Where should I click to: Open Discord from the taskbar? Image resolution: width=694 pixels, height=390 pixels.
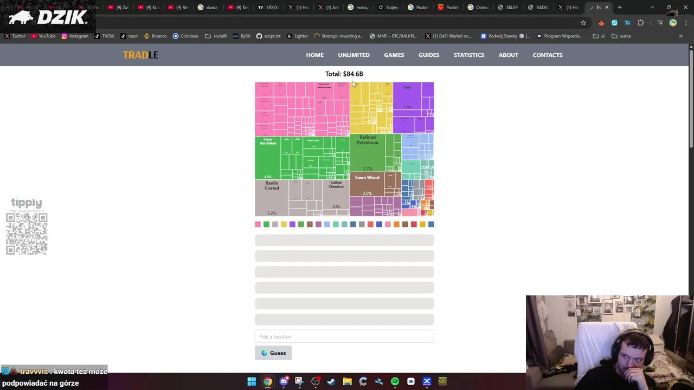tap(284, 381)
